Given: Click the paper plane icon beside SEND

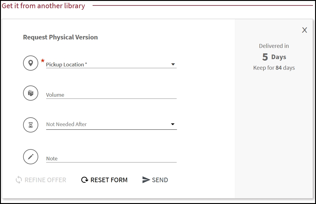Looking at the screenshot, I should click(145, 179).
